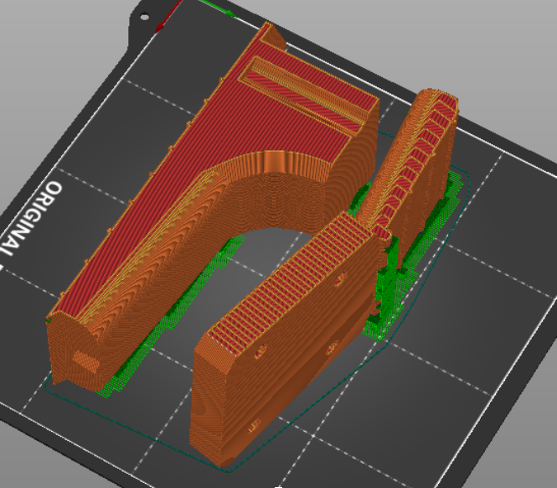Click the red X-axis arrow at bed origin
Image resolution: width=557 pixels, height=488 pixels.
pos(168,16)
